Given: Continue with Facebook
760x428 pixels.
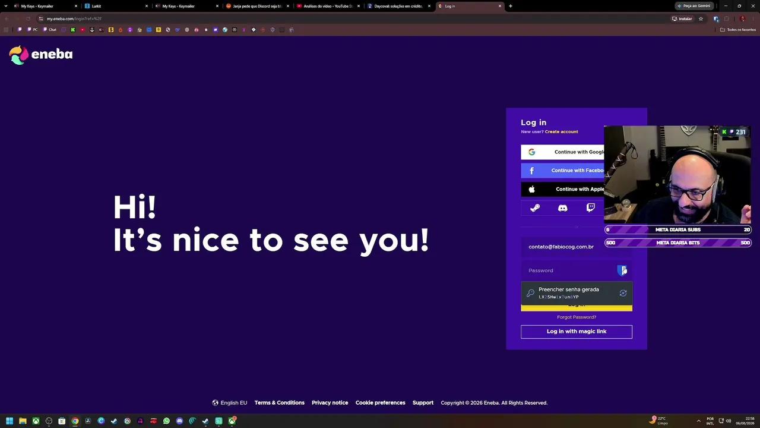Looking at the screenshot, I should coord(563,171).
